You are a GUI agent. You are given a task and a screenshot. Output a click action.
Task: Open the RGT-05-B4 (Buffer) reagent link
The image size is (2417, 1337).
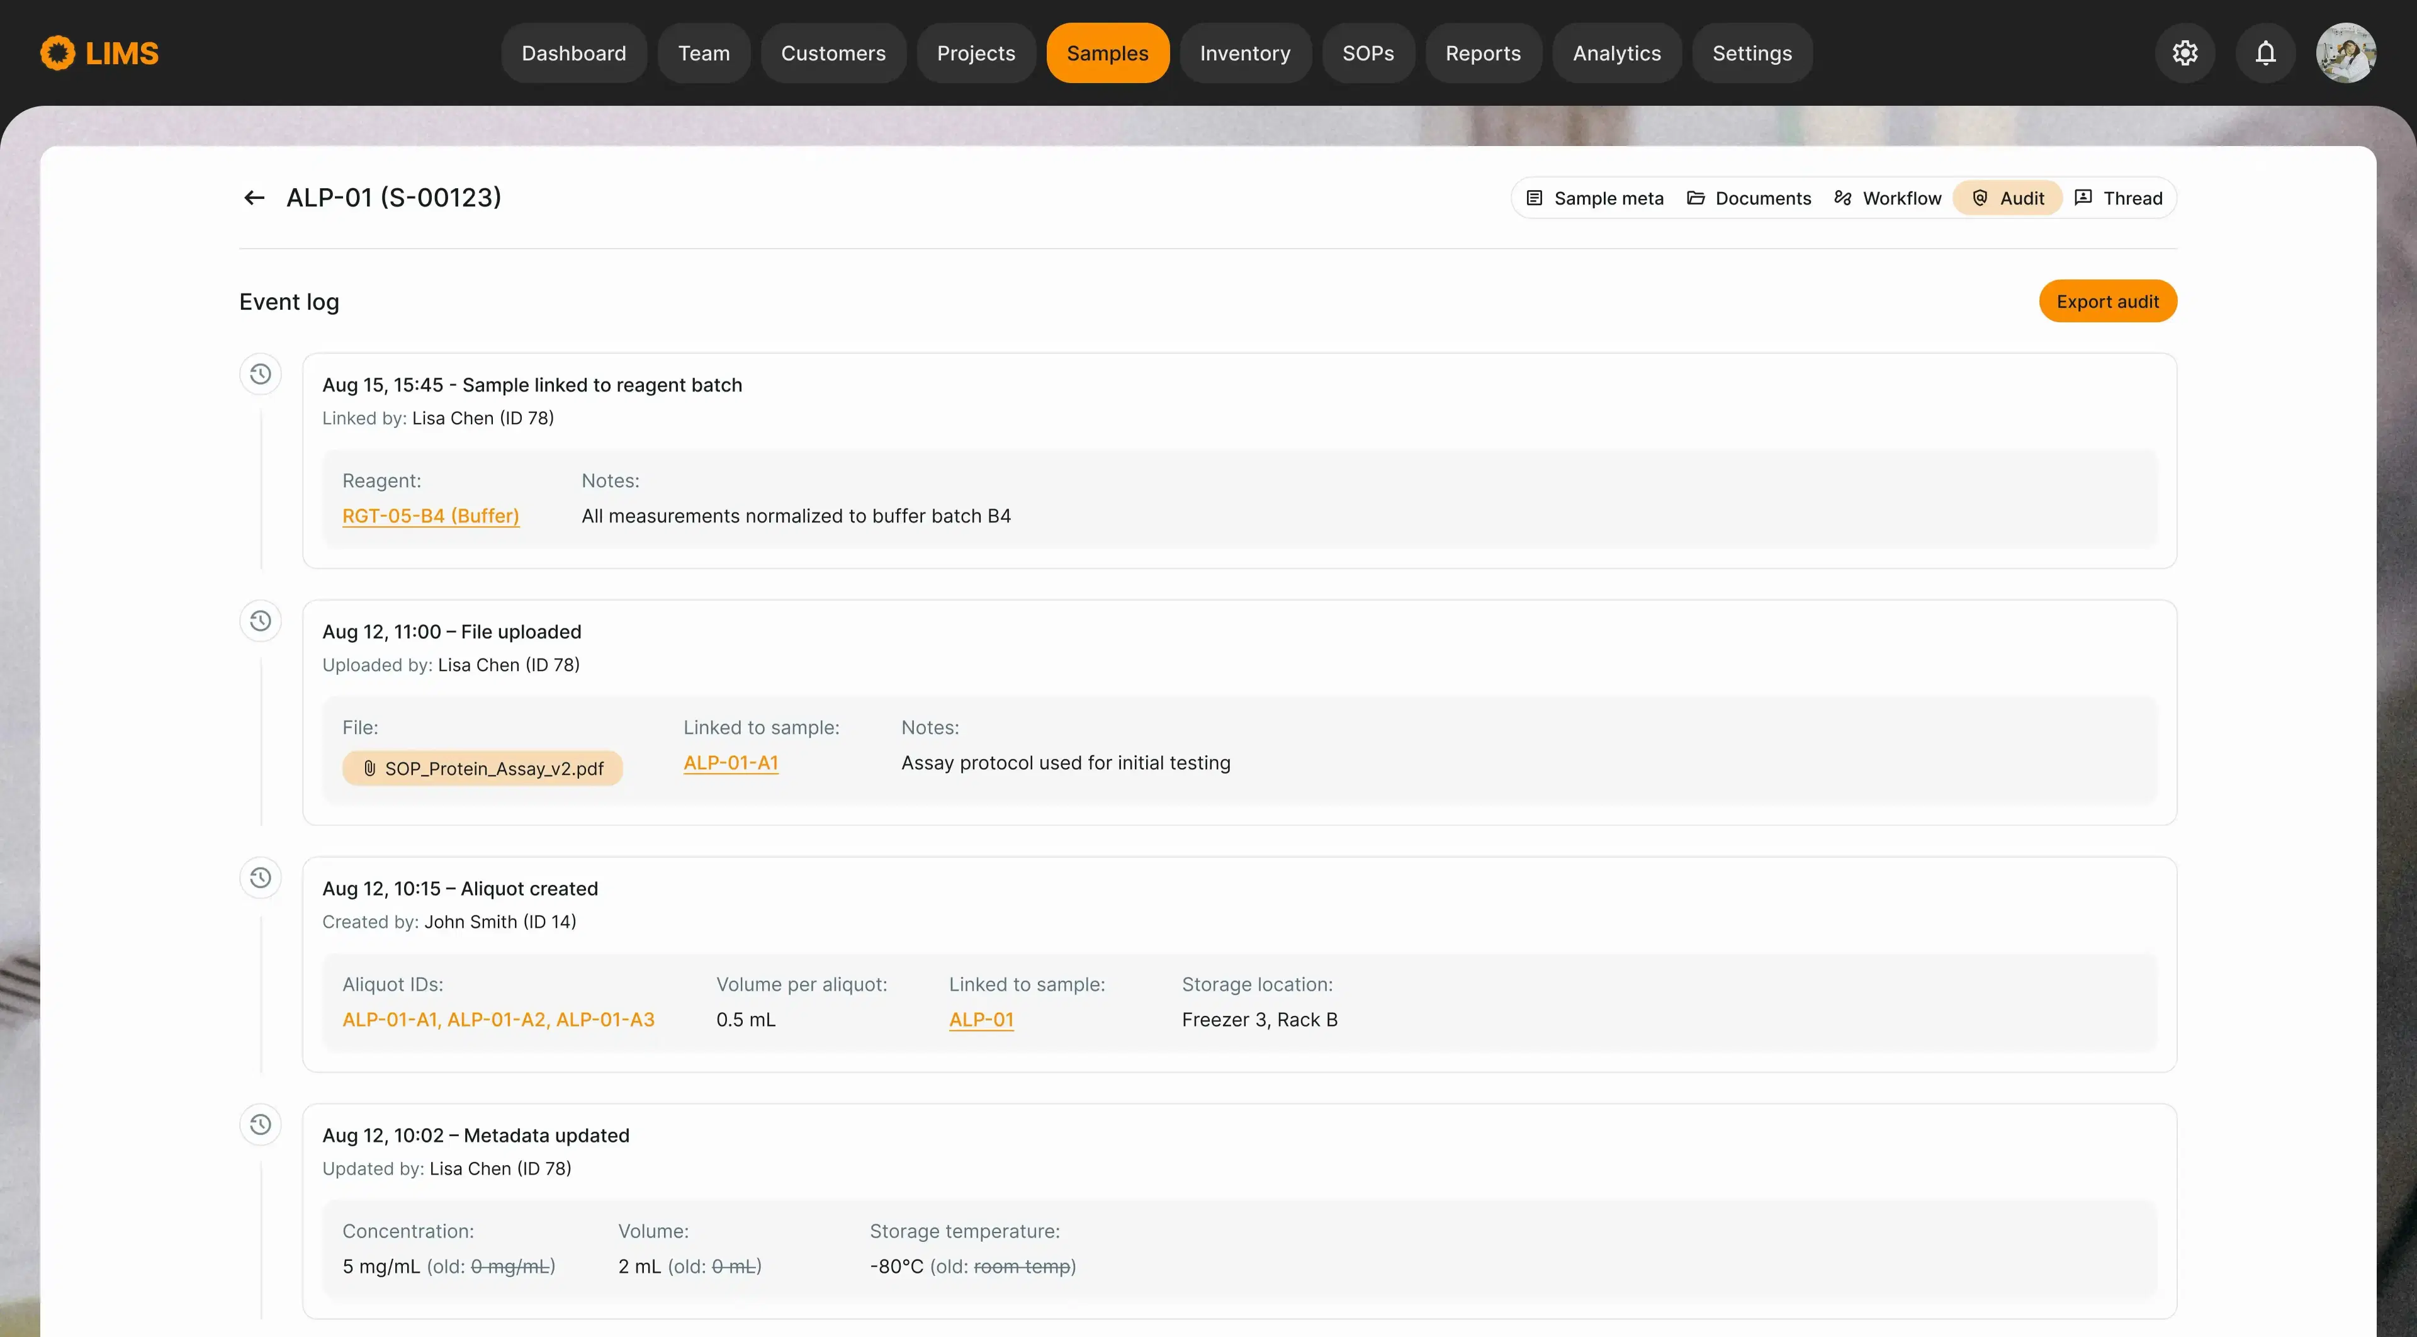[x=431, y=516]
